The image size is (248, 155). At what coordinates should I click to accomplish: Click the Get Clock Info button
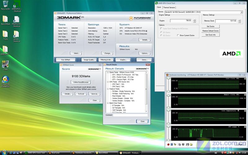click(x=210, y=35)
